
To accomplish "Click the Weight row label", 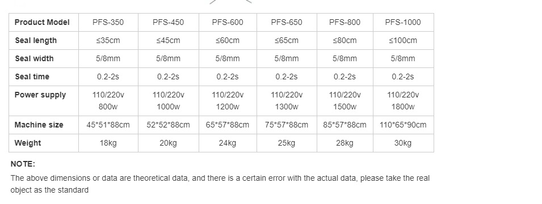I will click(x=44, y=143).
